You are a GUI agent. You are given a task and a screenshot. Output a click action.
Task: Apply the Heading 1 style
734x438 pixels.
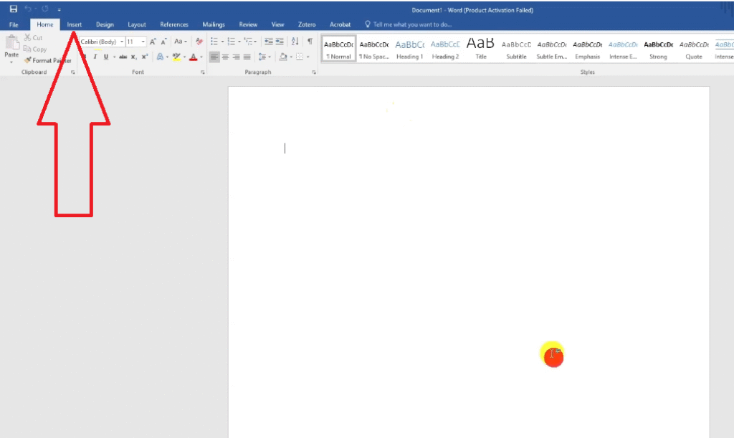409,49
